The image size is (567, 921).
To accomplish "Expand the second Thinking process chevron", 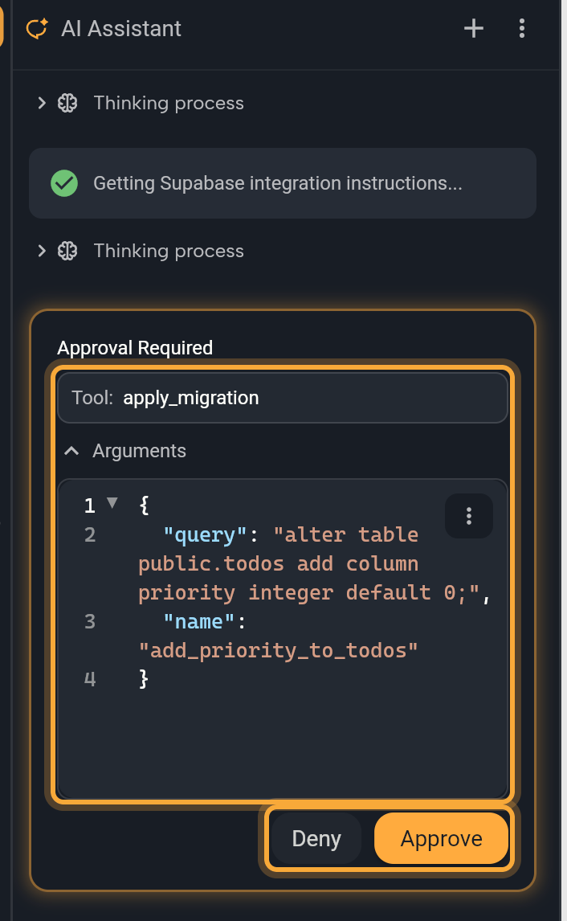I will [x=42, y=251].
